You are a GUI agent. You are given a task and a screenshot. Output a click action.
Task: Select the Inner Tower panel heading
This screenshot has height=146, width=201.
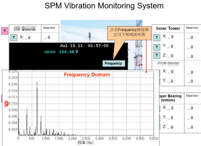[168, 28]
